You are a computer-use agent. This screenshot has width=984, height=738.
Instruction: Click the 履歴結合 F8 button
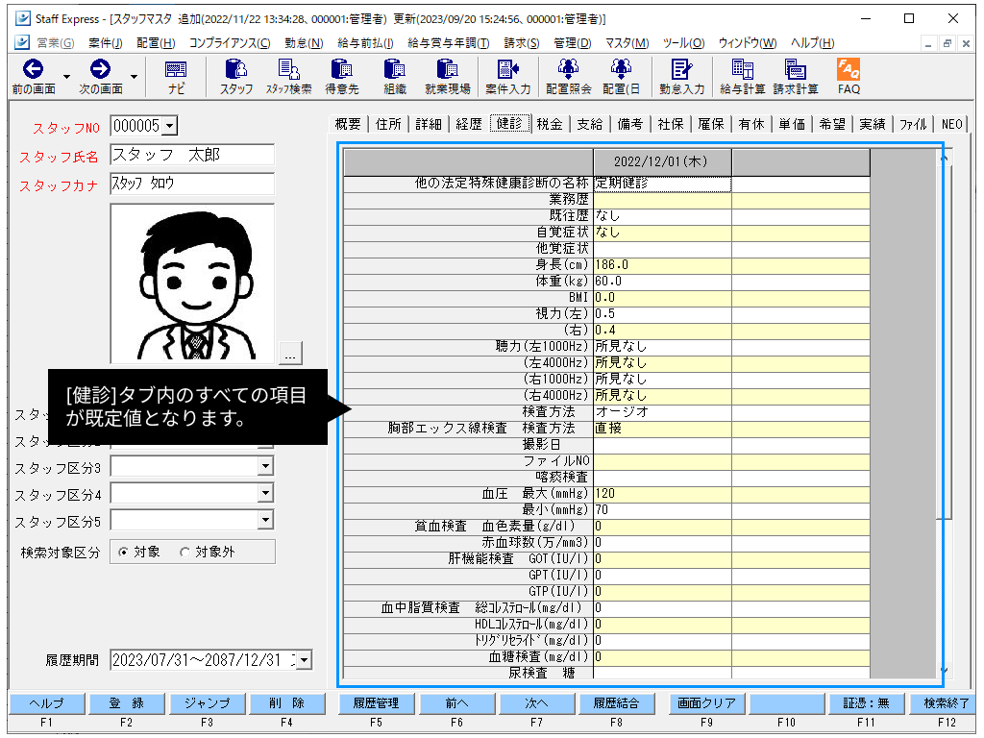pos(616,703)
